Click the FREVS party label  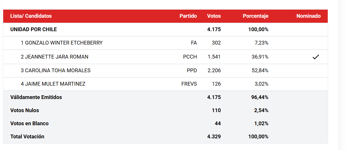click(x=189, y=84)
